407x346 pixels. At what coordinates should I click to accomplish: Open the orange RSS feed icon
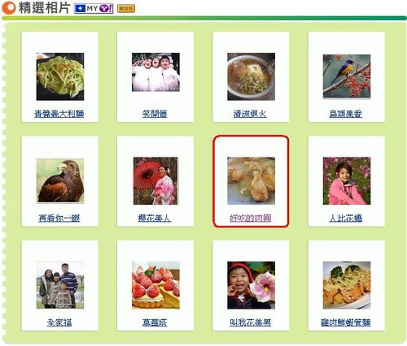click(126, 9)
